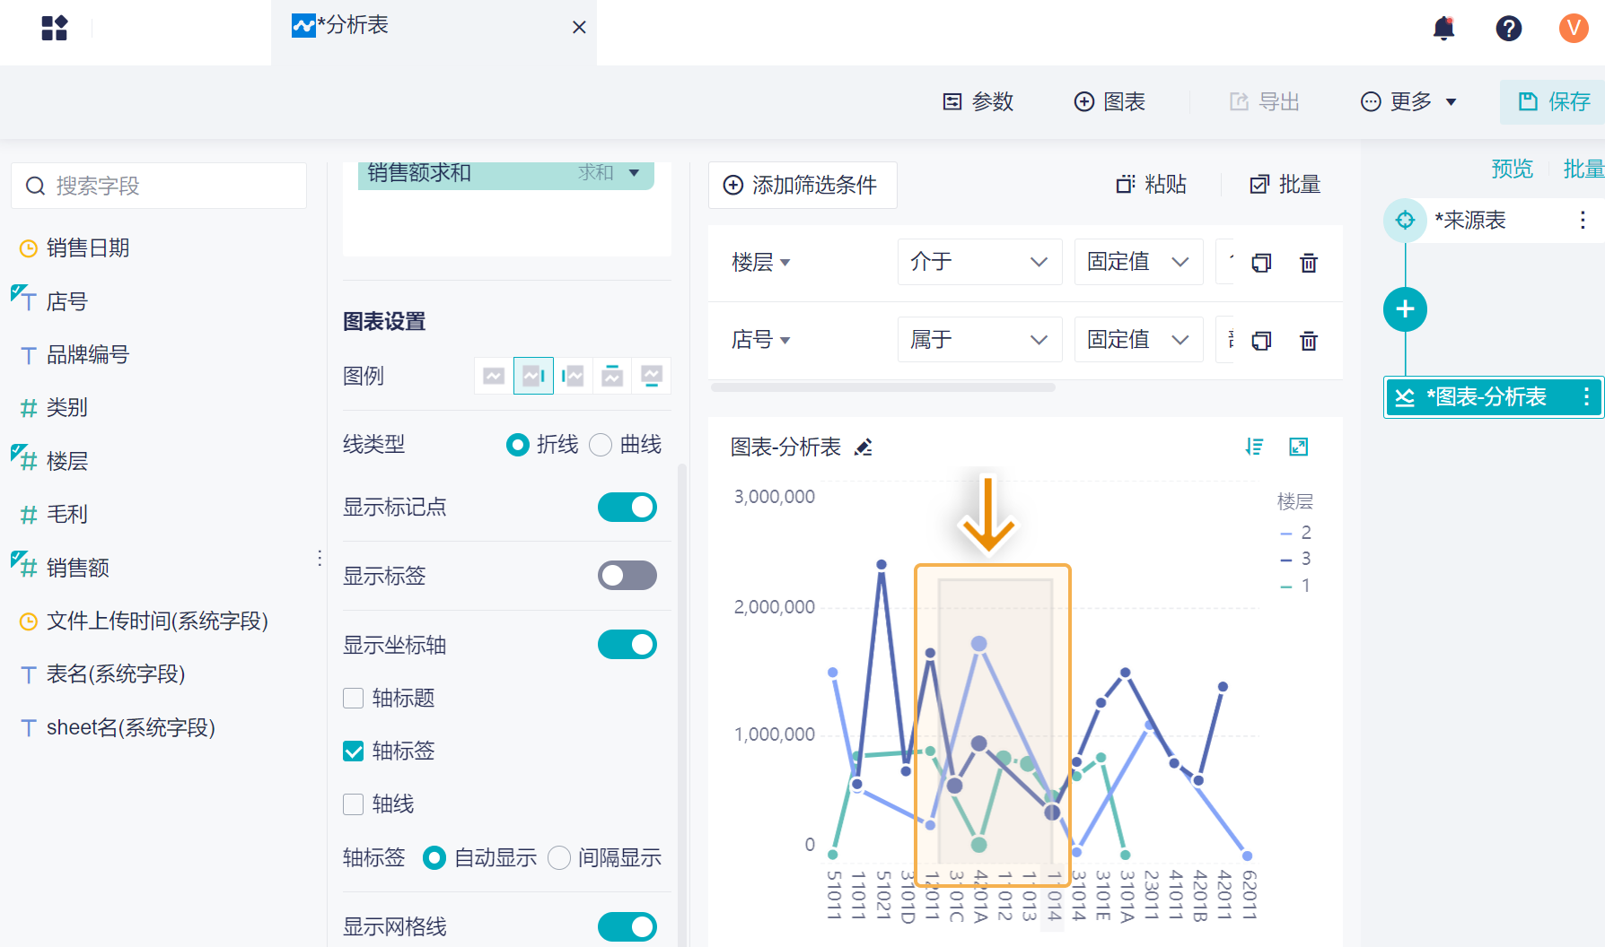1605x947 pixels.
Task: Expand the chart to fullscreen
Action: (1299, 447)
